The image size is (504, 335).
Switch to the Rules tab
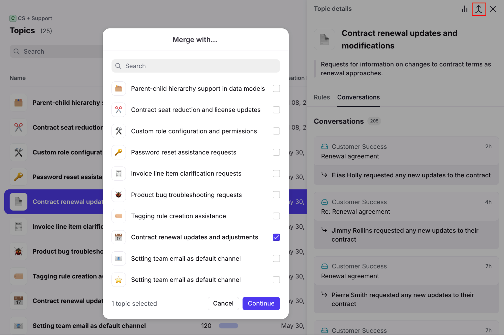point(322,97)
